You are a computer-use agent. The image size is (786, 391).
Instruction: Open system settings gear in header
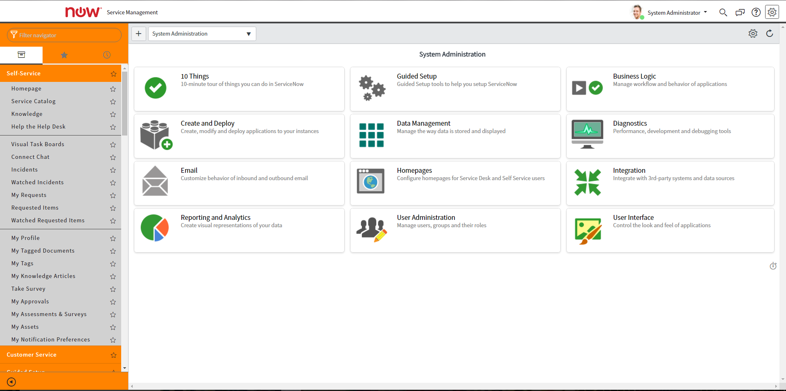pos(772,12)
